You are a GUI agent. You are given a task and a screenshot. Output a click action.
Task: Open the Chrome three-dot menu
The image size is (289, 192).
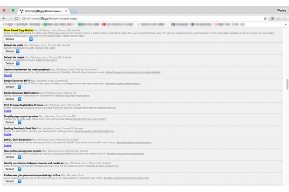coord(285,19)
